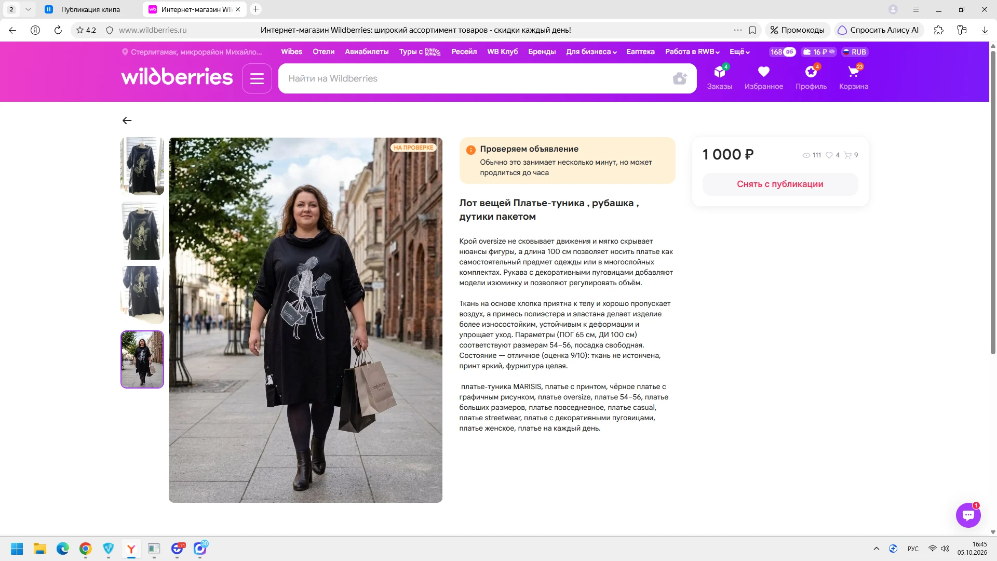Image resolution: width=997 pixels, height=561 pixels.
Task: Expand the tab list chevron
Action: (x=28, y=9)
